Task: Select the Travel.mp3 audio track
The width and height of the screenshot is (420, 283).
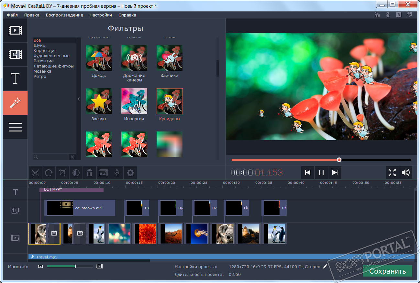Action: [x=221, y=257]
